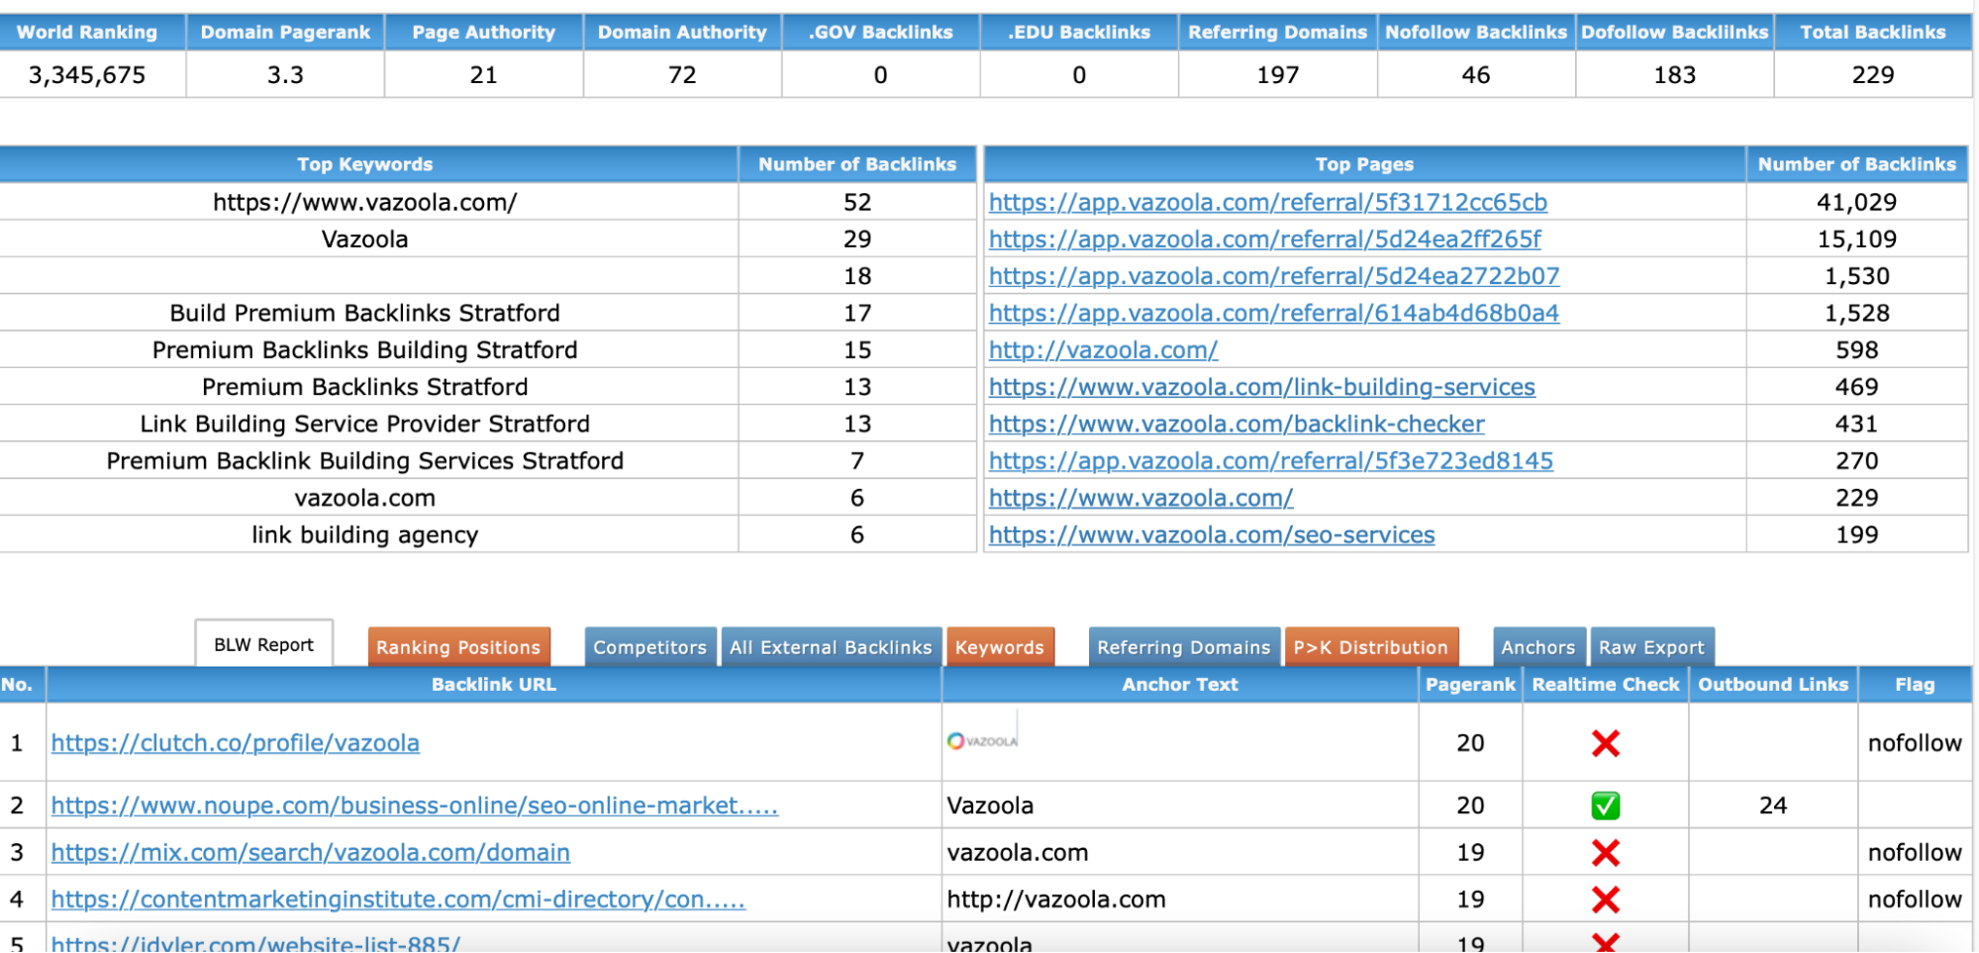Click the Anchor Text column header
The image size is (1979, 953).
point(1180,684)
